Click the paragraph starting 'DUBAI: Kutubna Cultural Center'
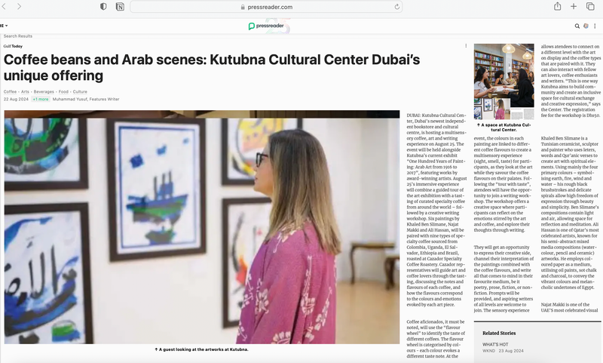The height and width of the screenshot is (363, 603). 436,211
